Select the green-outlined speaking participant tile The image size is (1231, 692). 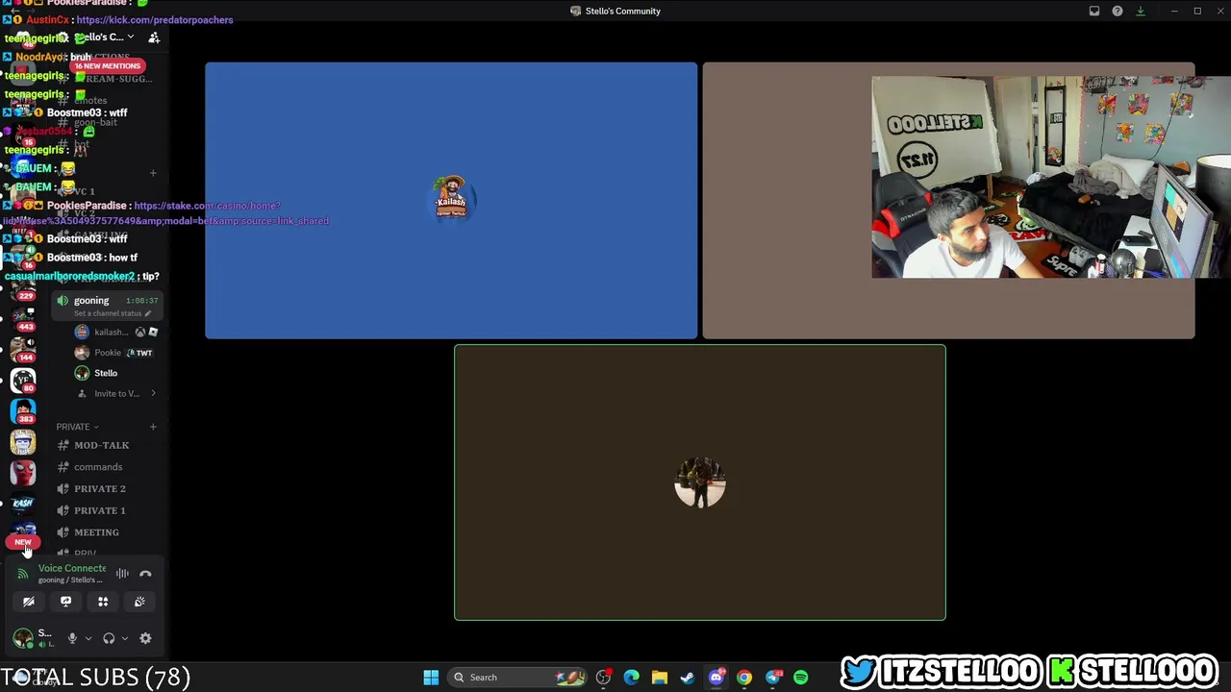(700, 482)
